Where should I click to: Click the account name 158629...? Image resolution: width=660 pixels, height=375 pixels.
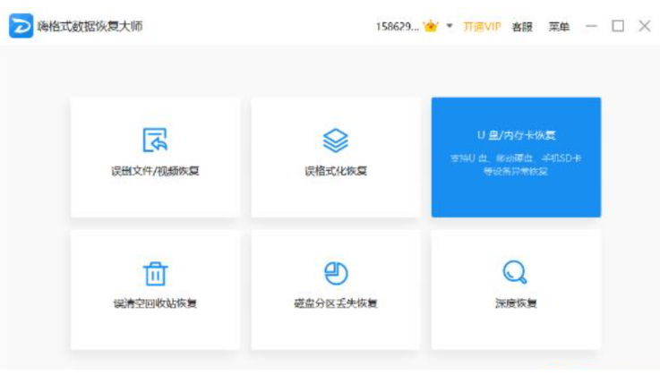pyautogui.click(x=397, y=27)
